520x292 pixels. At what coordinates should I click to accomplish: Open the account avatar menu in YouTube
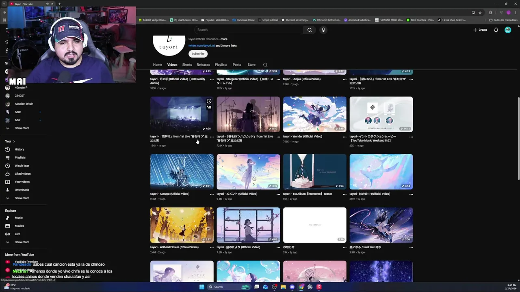click(x=508, y=30)
